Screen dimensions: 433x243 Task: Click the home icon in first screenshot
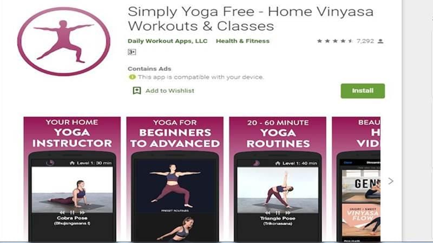(72, 163)
